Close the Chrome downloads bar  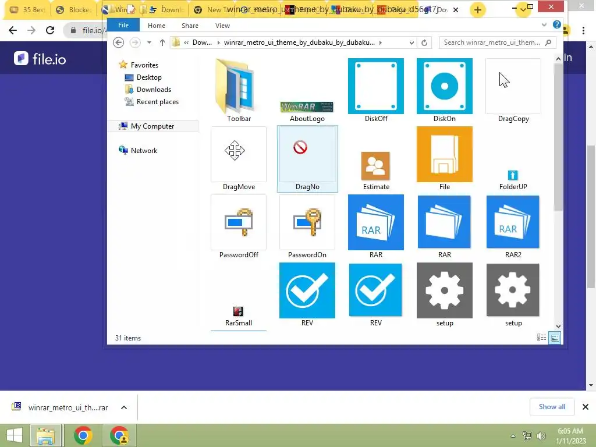click(x=586, y=407)
